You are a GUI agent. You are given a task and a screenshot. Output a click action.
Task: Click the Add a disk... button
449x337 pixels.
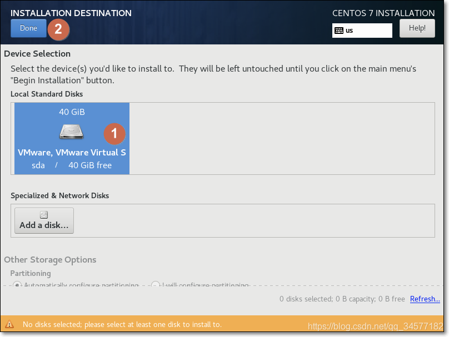pyautogui.click(x=44, y=220)
